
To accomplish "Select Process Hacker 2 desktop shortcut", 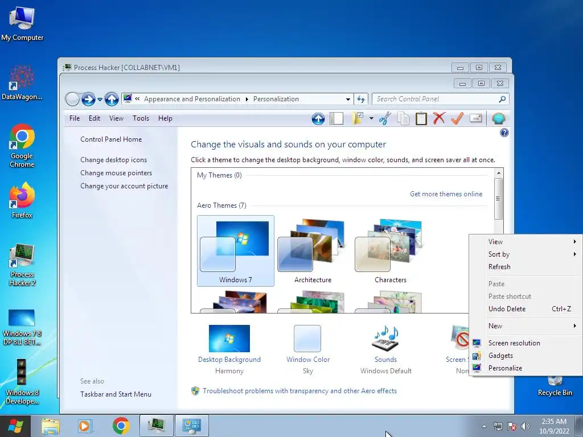I will pos(22,265).
